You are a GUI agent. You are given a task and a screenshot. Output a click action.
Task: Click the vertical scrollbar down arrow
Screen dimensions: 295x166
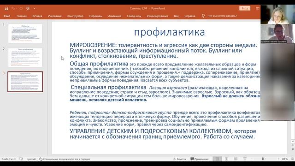pos(293,142)
